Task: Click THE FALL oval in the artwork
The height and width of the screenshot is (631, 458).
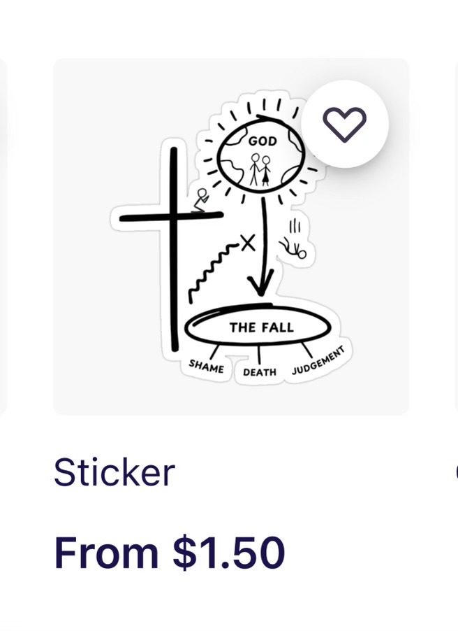Action: [258, 326]
